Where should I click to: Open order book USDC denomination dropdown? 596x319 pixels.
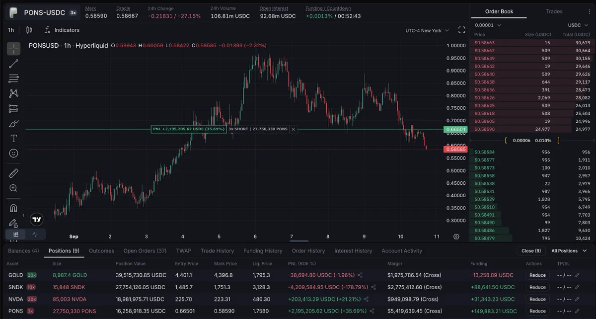point(578,25)
